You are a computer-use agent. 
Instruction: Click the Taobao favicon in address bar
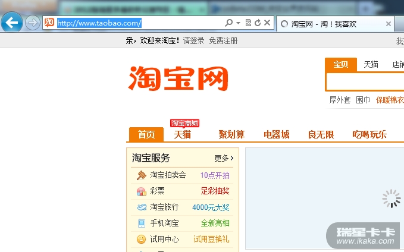(49, 23)
